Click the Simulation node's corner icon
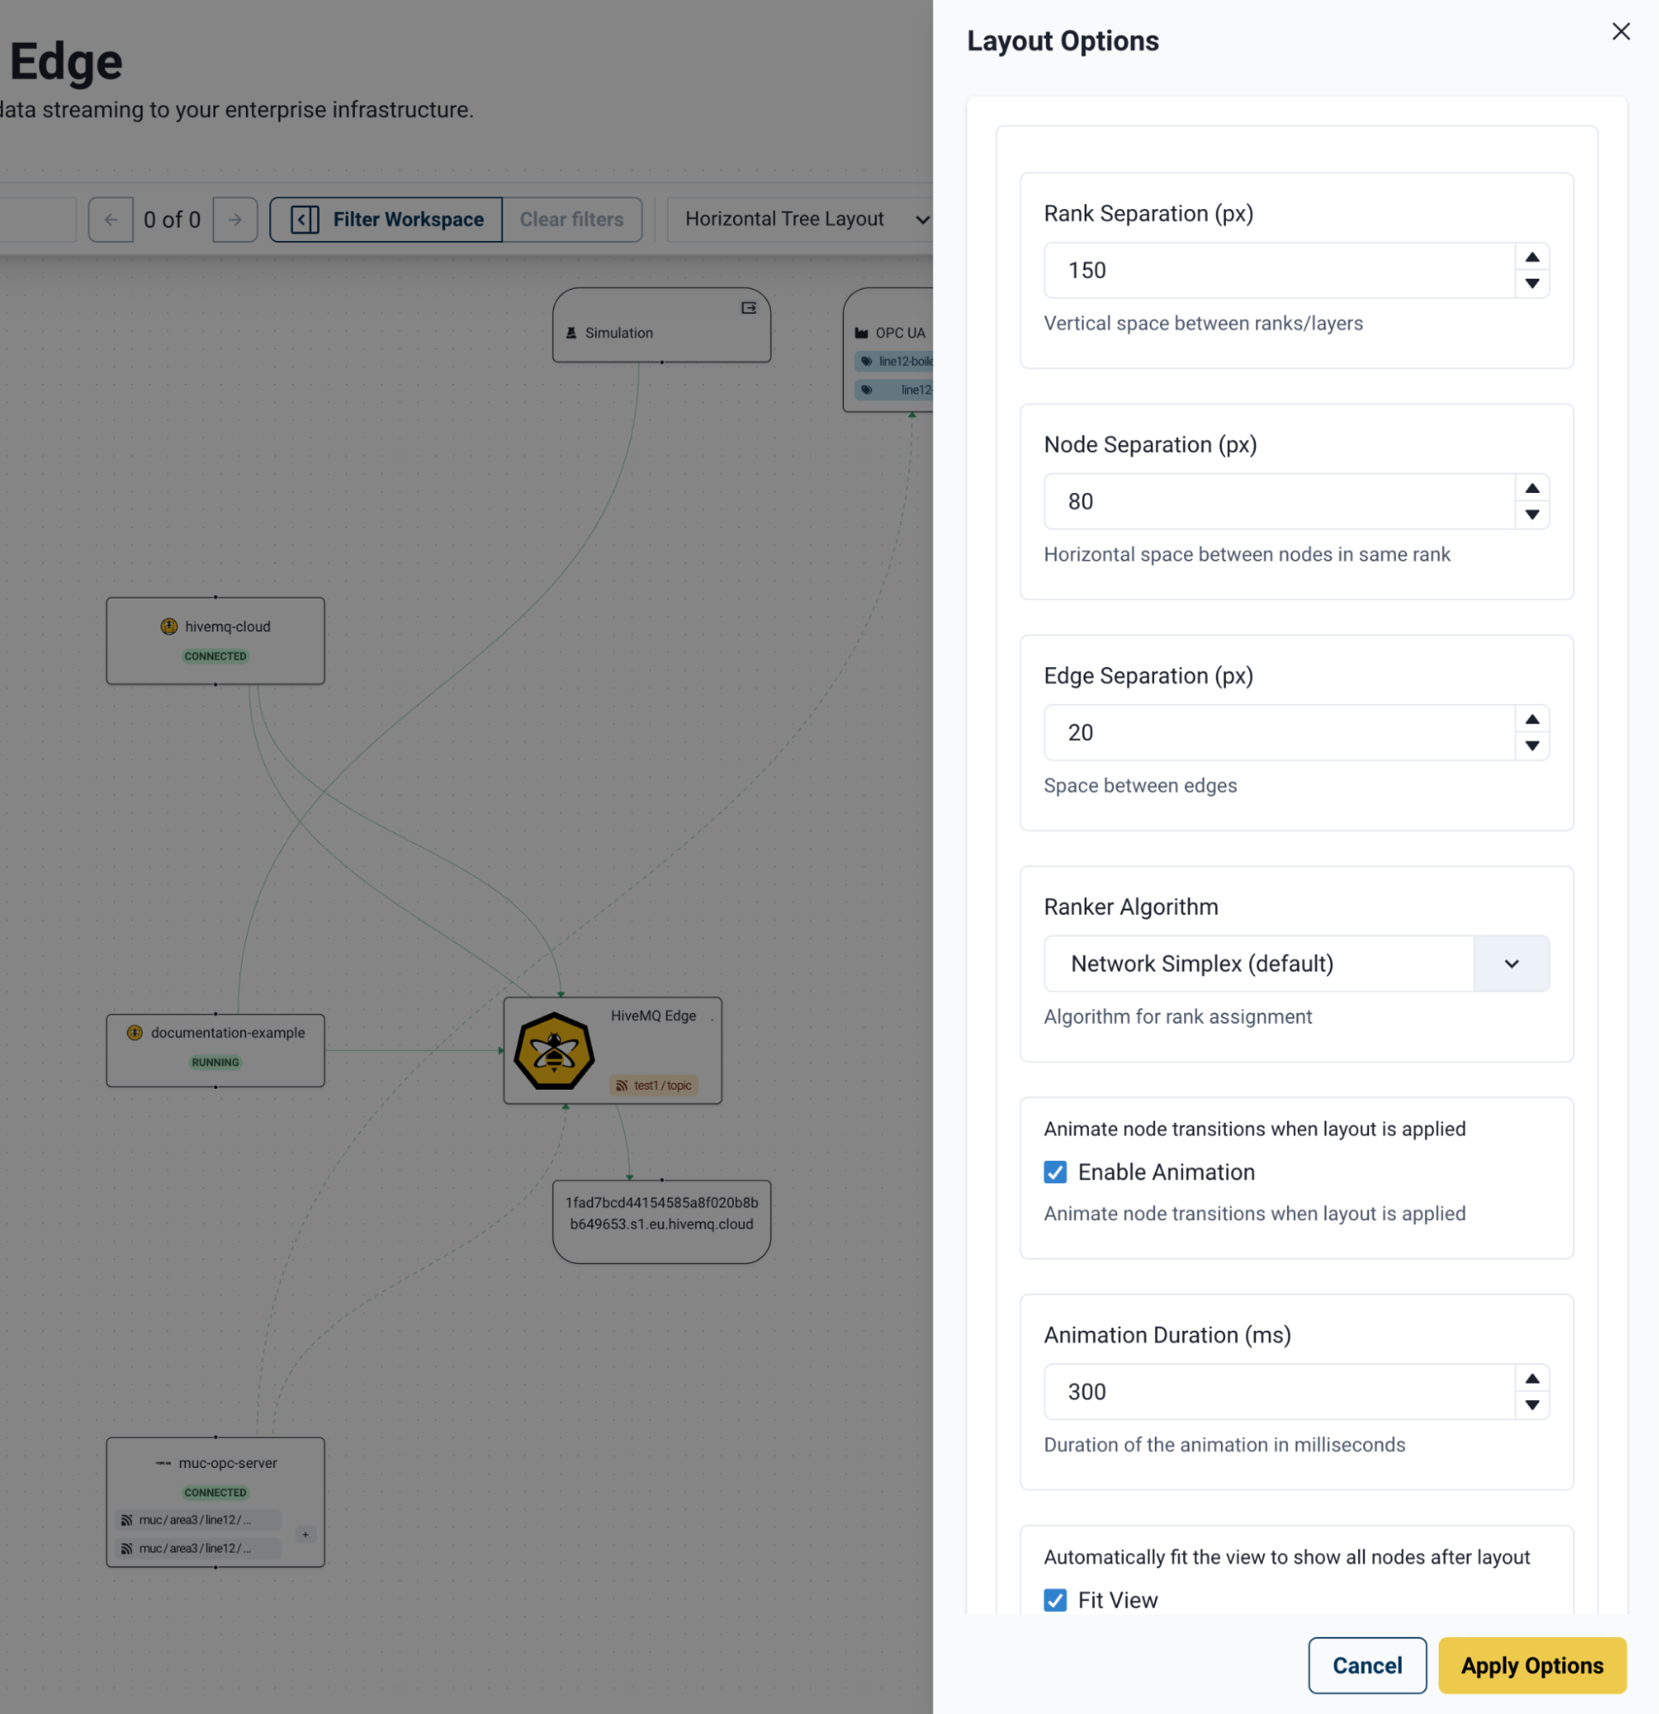 [748, 308]
